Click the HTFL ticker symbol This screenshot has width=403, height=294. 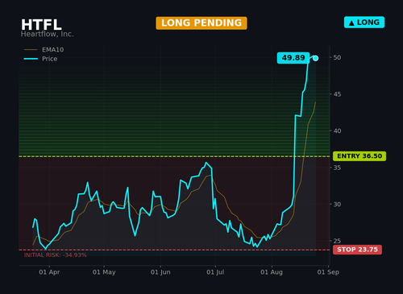pos(41,25)
